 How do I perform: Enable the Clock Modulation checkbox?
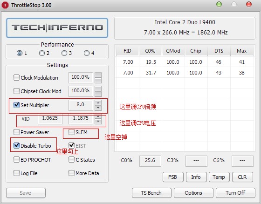tap(16, 77)
